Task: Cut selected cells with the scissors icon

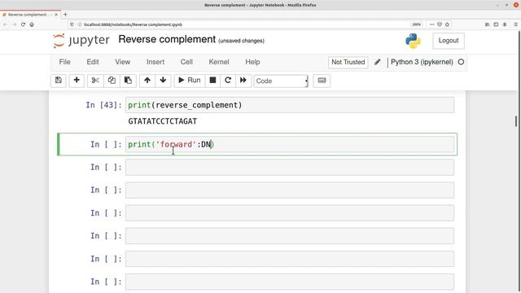Action: point(95,81)
